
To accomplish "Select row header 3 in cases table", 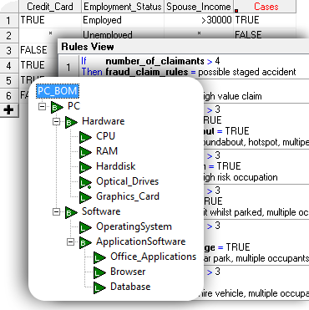I will pos(9,50).
